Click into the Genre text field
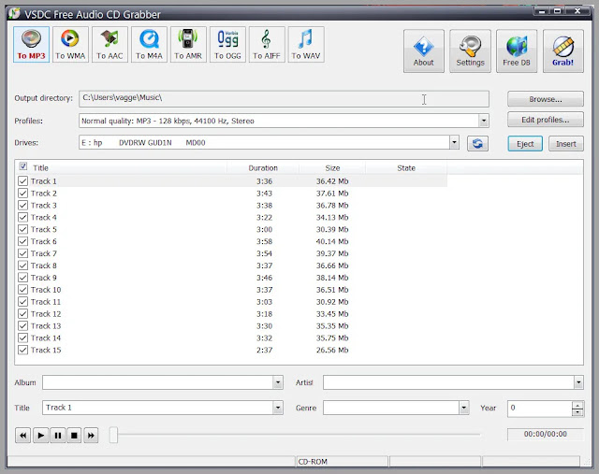This screenshot has width=599, height=474. coord(391,408)
